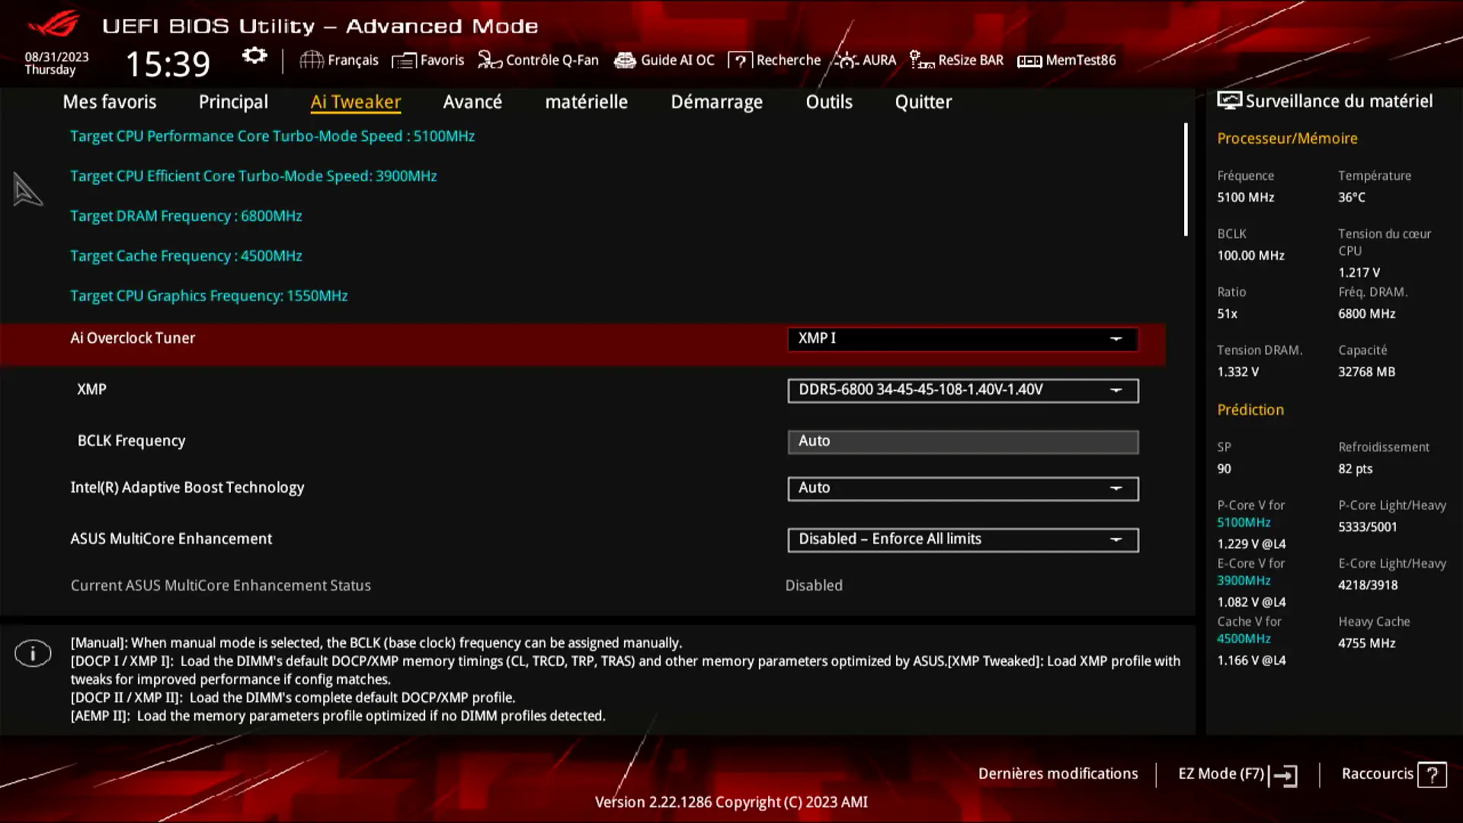Click Target CPU Performance Core Turbo-Mode Speed text

272,136
